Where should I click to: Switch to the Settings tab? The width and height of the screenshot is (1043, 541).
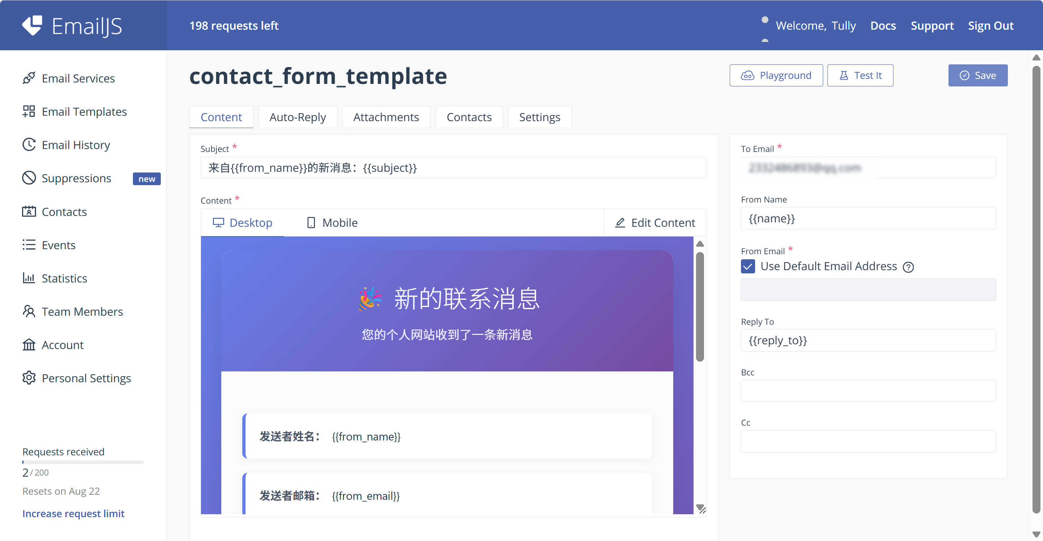(539, 117)
